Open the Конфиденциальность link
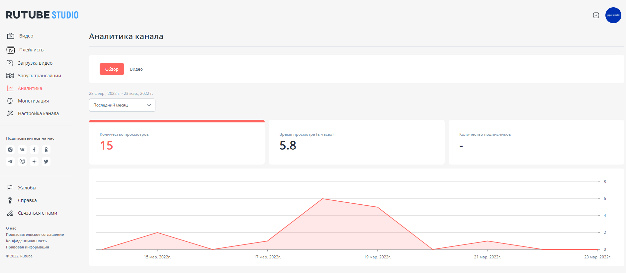 tap(26, 241)
